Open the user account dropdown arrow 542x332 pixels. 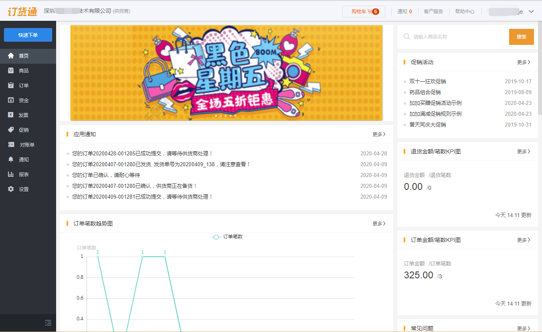point(531,12)
